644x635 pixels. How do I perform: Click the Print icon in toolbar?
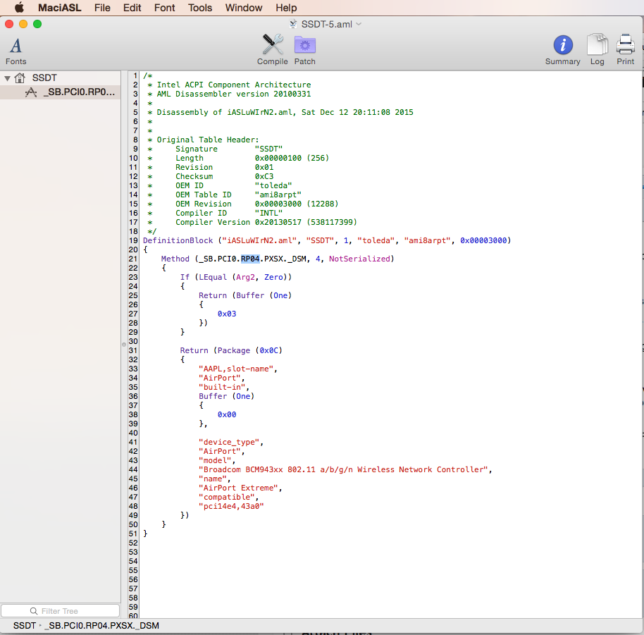[x=625, y=45]
